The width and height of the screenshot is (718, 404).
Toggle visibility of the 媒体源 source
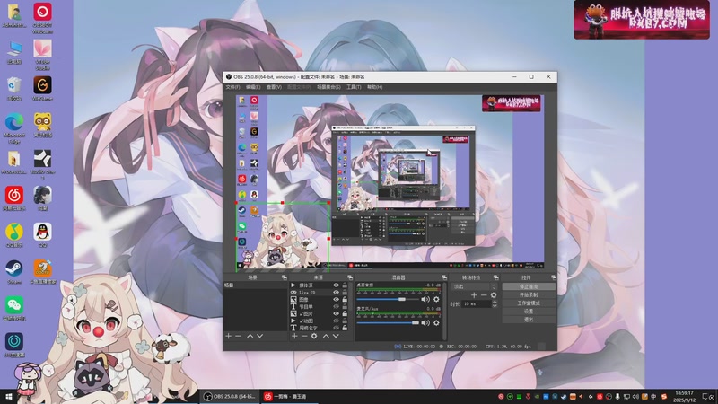(336, 285)
